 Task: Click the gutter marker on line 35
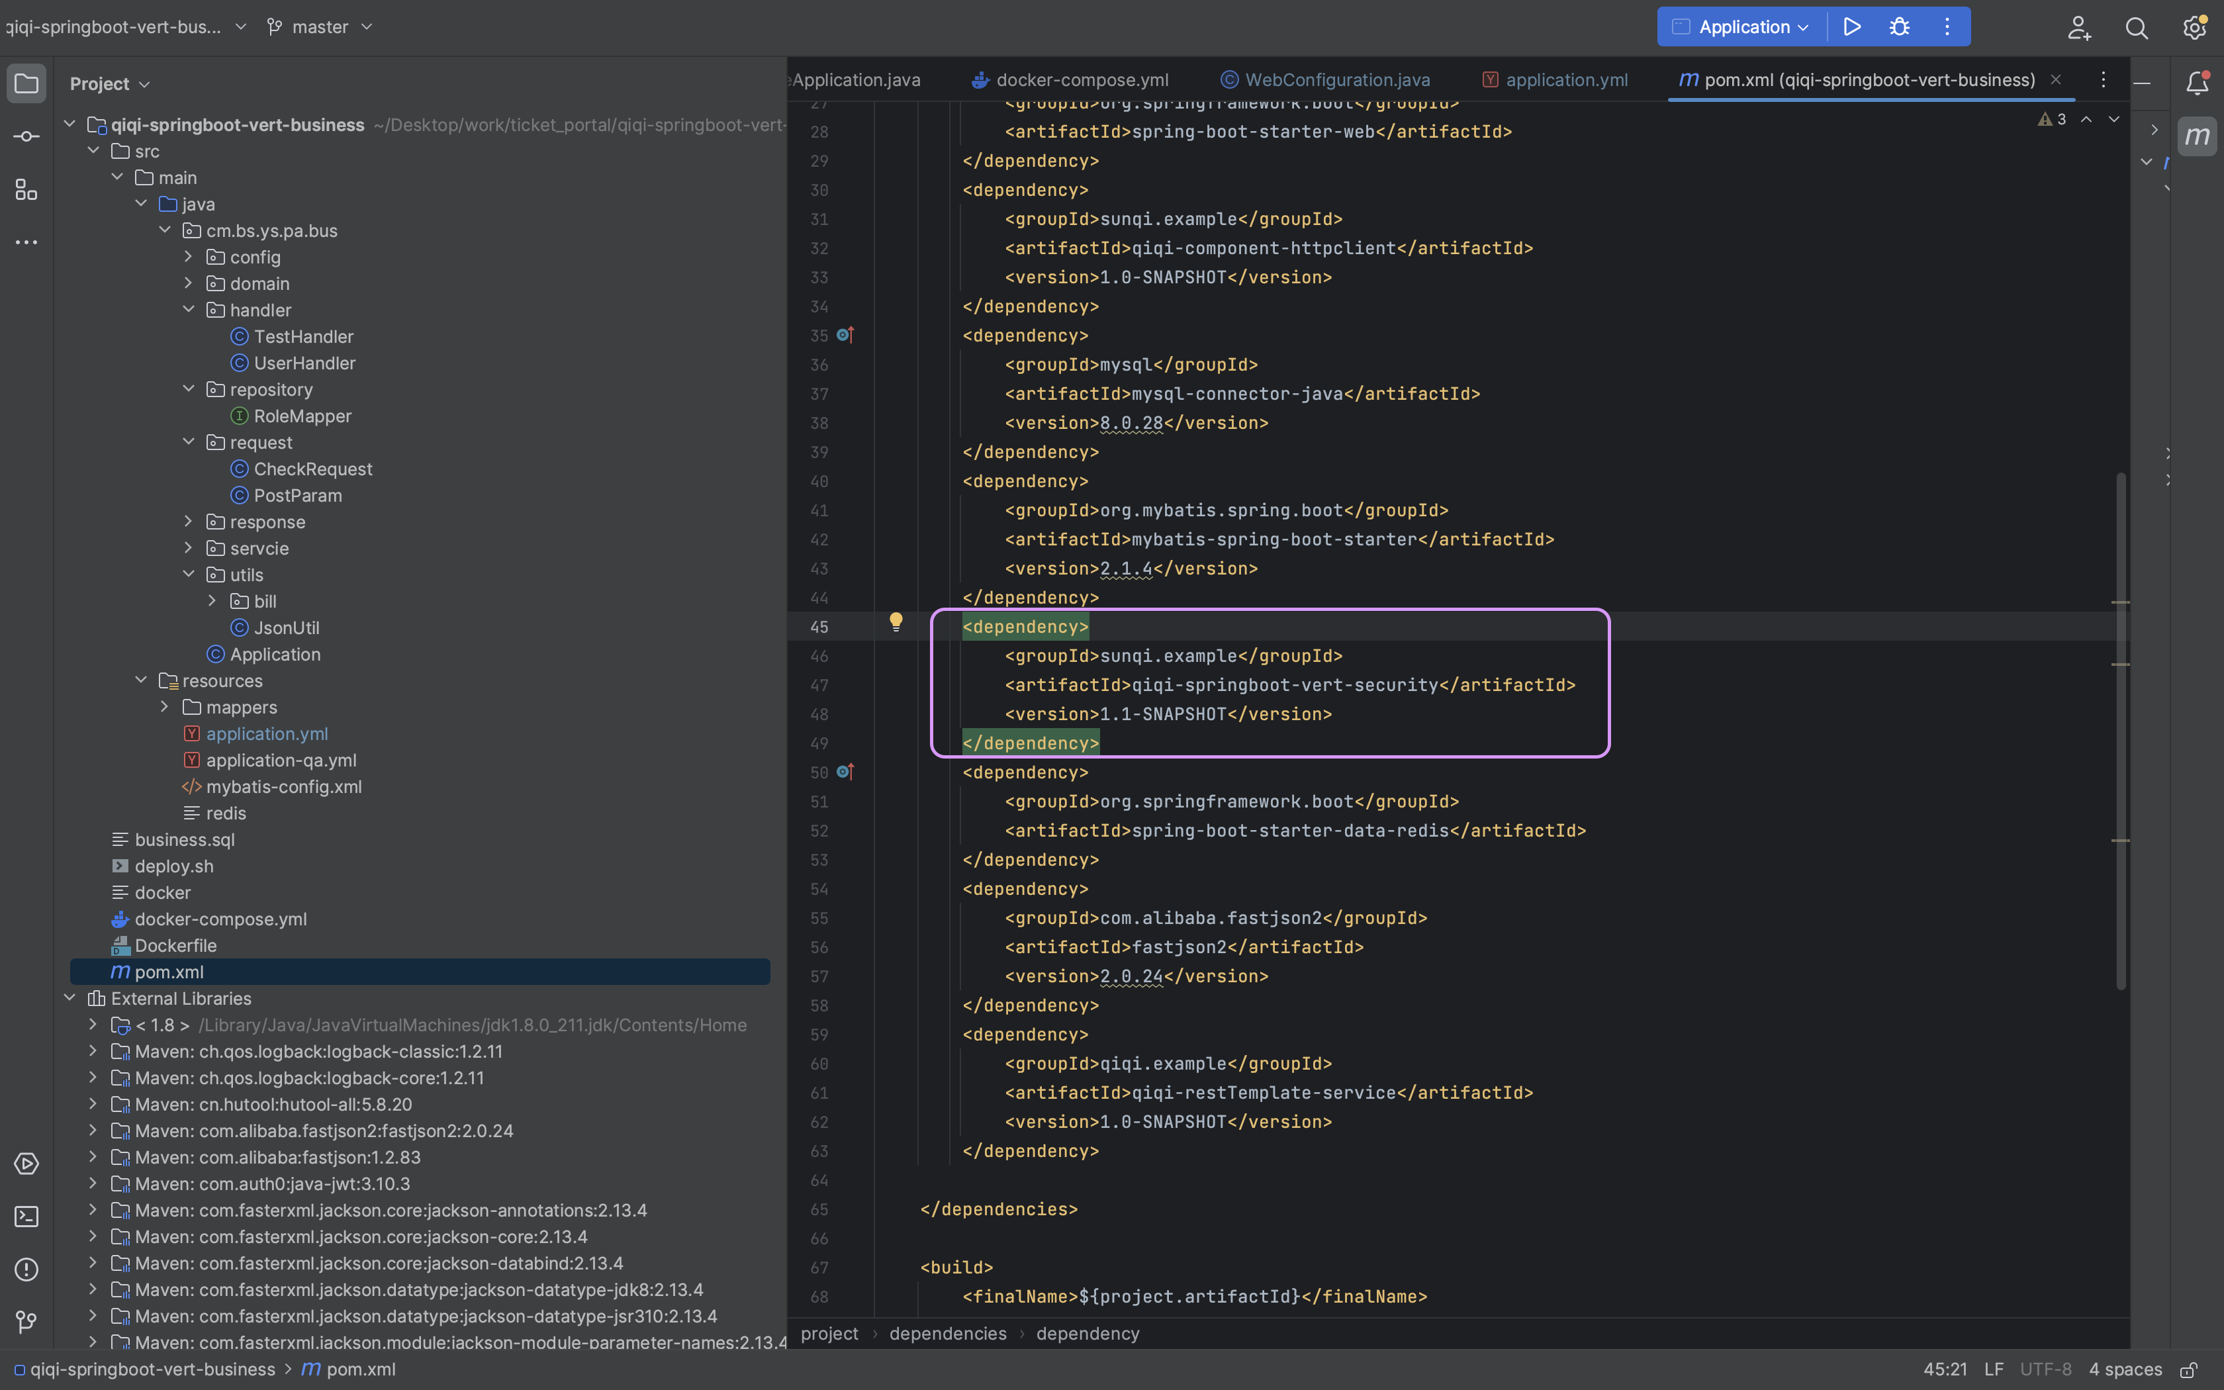pos(845,336)
